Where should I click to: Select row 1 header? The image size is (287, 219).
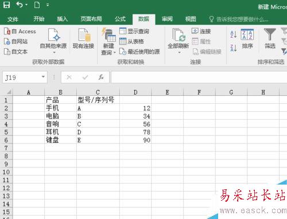[6, 100]
